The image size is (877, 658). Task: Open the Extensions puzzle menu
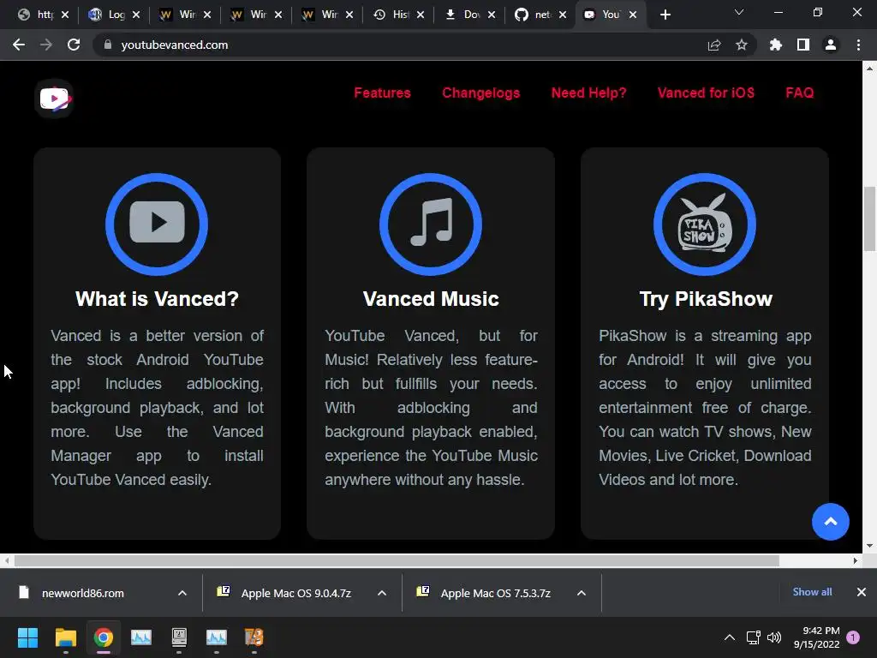[776, 45]
